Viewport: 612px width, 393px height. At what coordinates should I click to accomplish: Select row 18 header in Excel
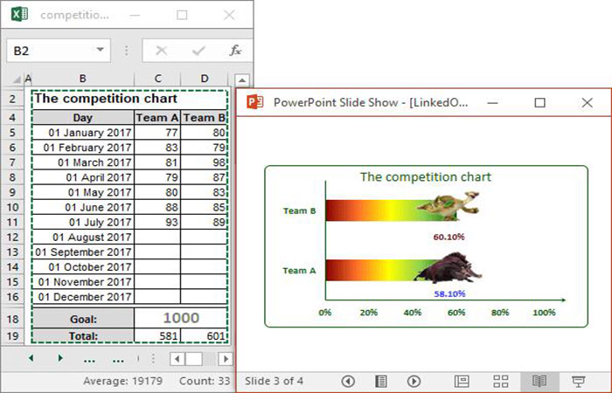click(12, 319)
